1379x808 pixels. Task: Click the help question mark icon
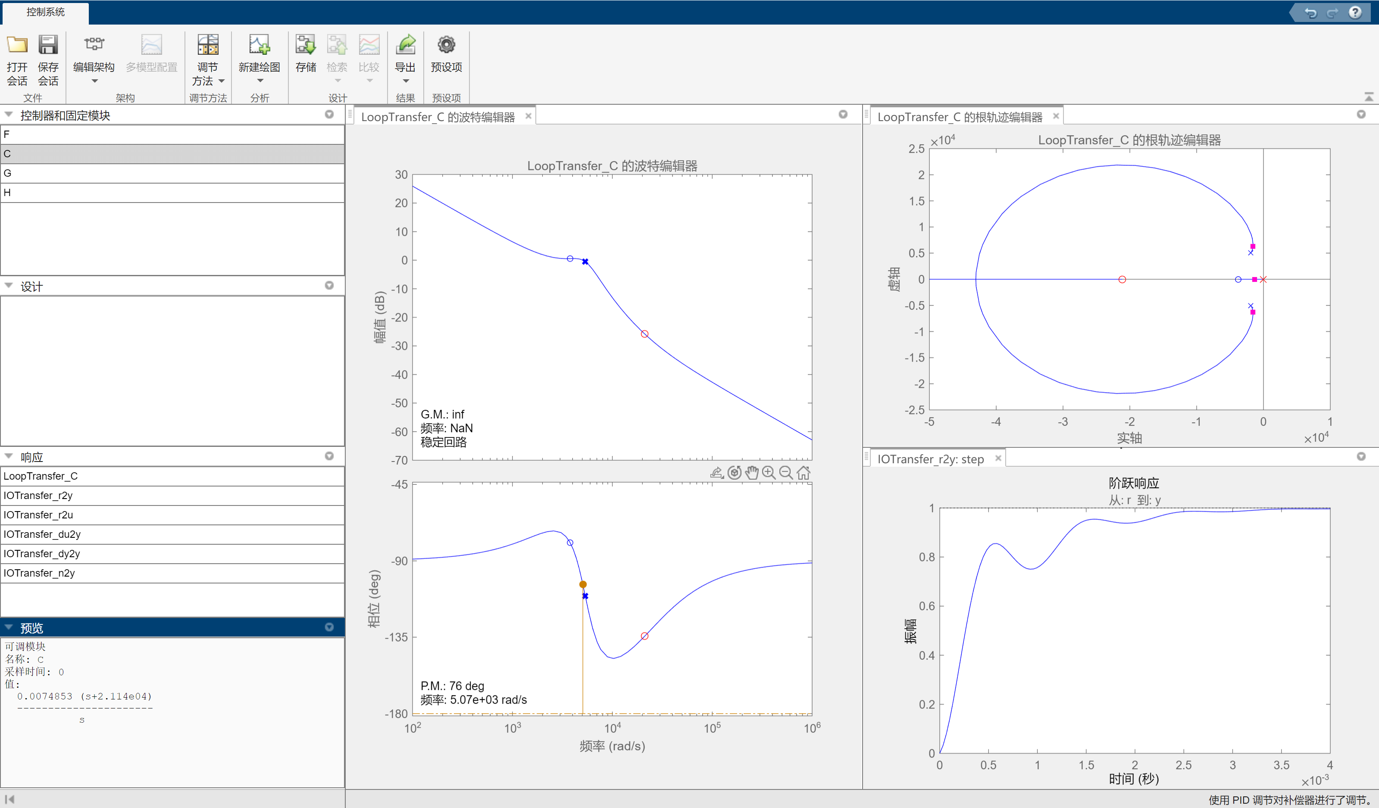[1355, 12]
